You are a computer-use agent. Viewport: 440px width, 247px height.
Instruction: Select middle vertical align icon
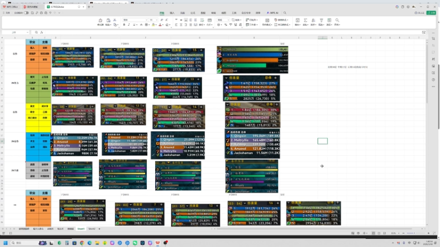[x=181, y=20]
